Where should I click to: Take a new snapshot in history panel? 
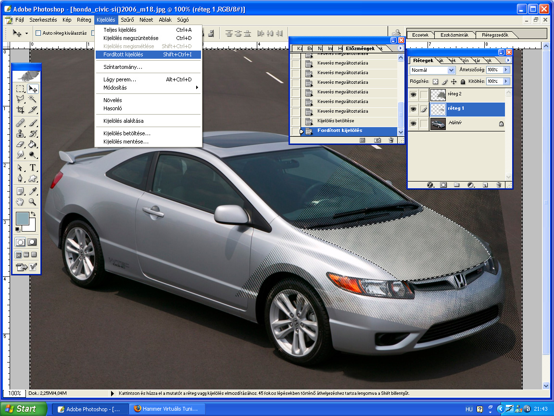pos(378,140)
